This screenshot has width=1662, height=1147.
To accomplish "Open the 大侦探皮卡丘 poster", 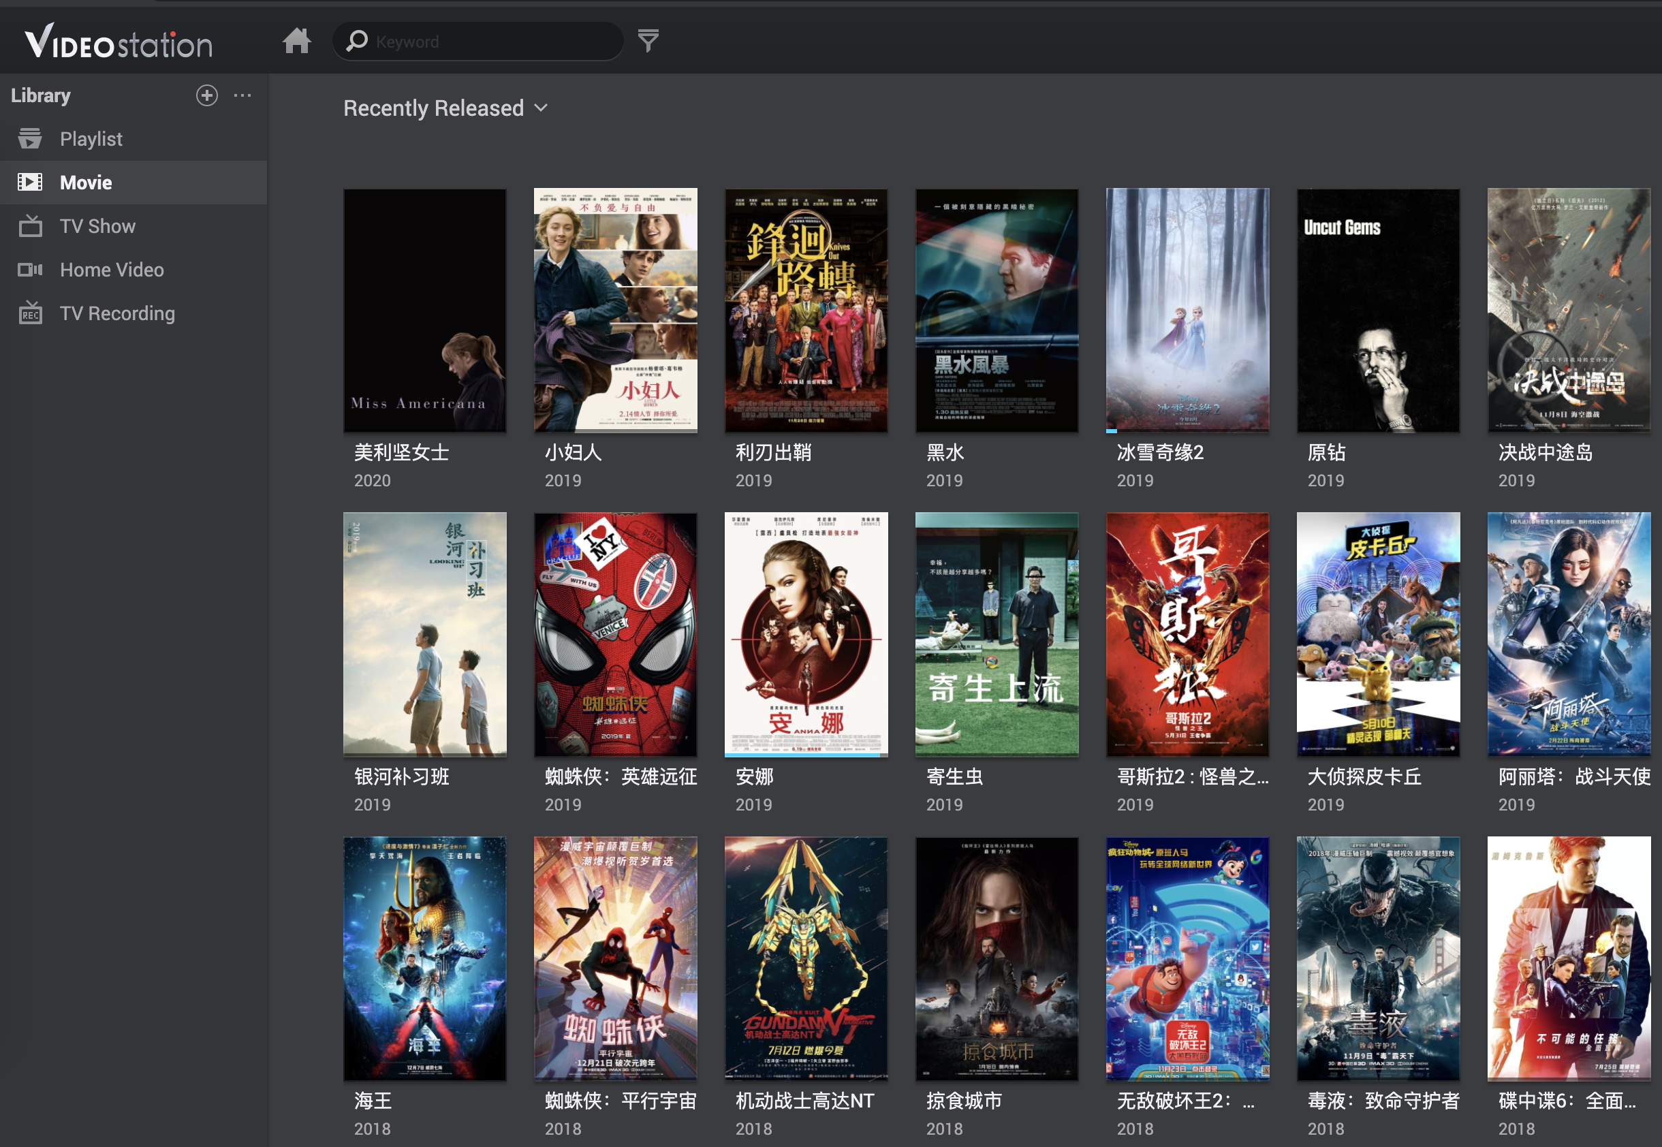I will (1378, 635).
